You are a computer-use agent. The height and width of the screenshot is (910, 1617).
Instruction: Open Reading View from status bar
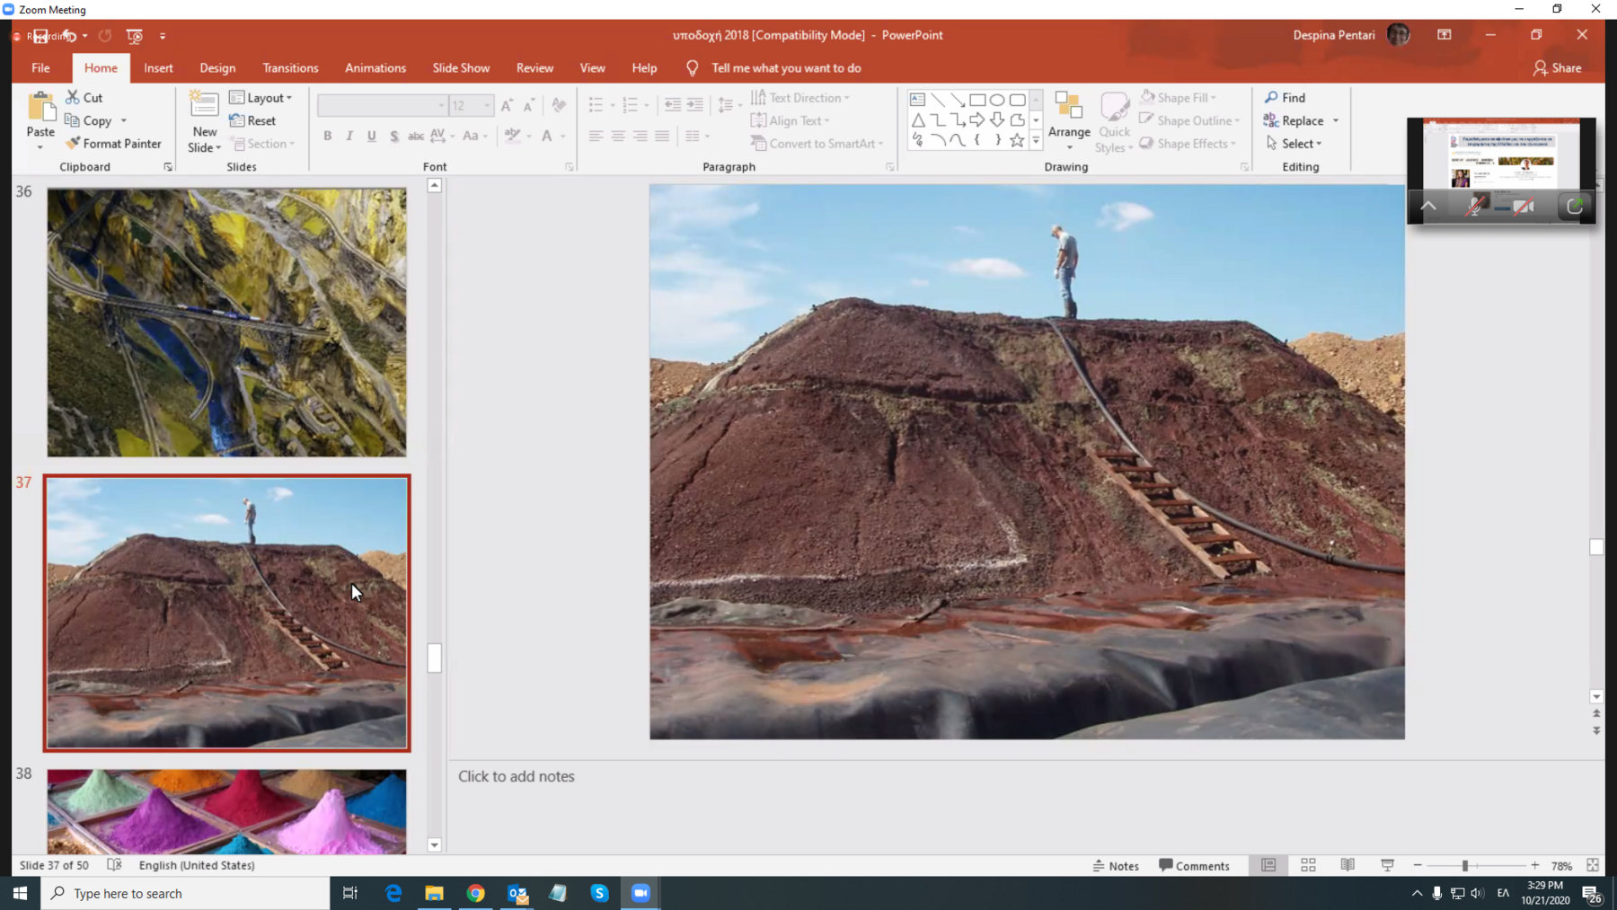(x=1347, y=865)
